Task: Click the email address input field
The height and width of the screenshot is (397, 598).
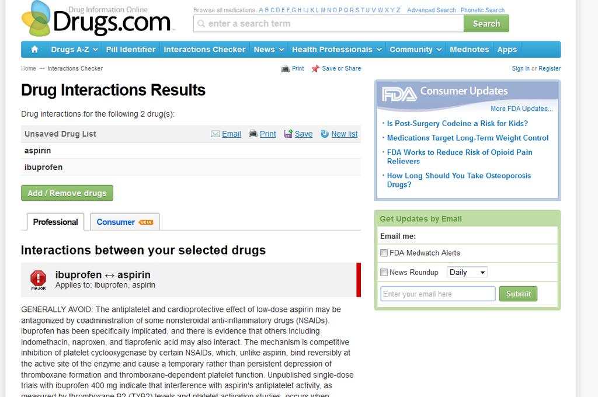Action: (438, 294)
